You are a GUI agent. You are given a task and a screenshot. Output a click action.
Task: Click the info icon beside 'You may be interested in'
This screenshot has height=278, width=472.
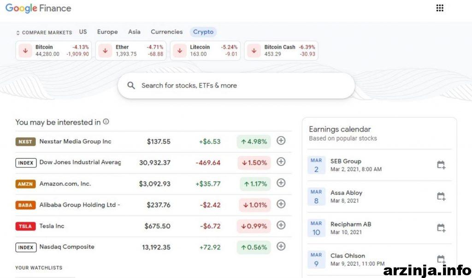pos(106,122)
